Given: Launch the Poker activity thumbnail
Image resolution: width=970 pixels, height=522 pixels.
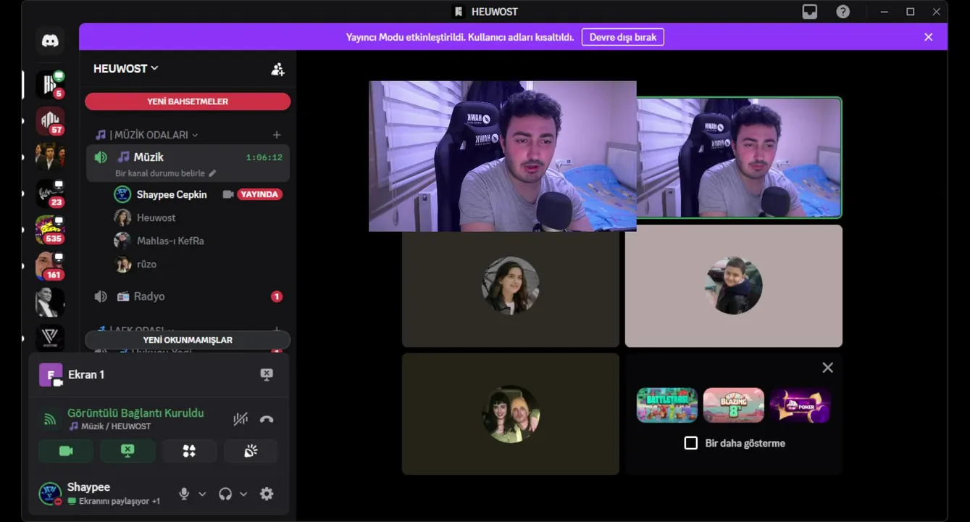Looking at the screenshot, I should point(800,405).
